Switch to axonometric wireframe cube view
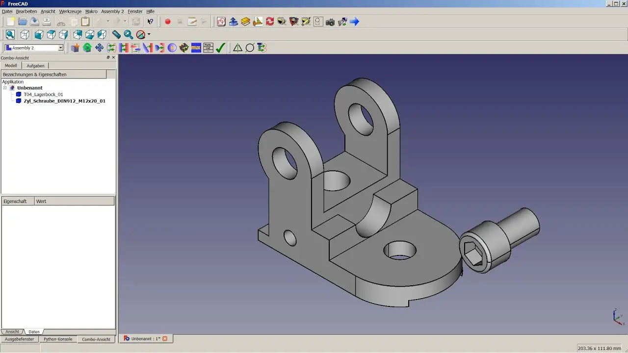628x353 pixels. (25, 34)
